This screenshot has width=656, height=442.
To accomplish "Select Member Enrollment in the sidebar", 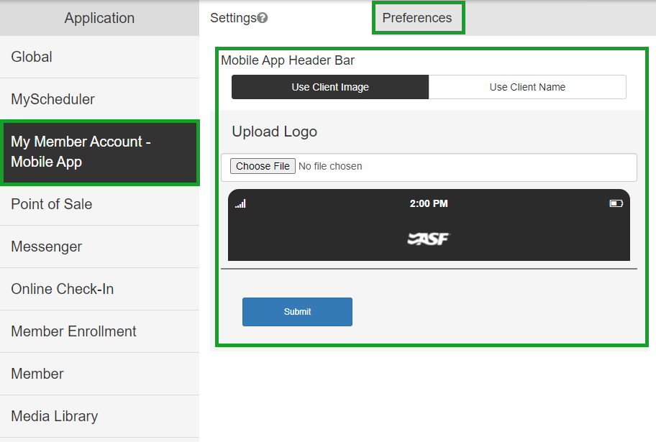I will point(99,331).
